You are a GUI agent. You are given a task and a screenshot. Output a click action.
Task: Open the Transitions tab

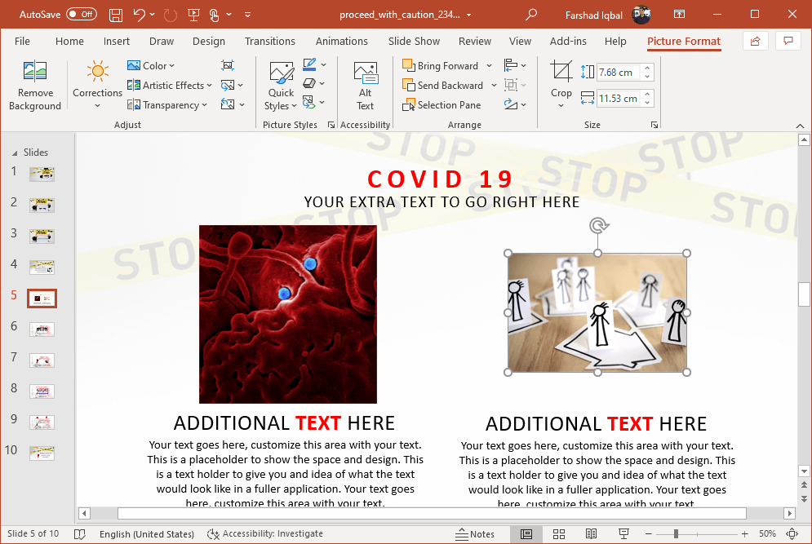(x=270, y=42)
